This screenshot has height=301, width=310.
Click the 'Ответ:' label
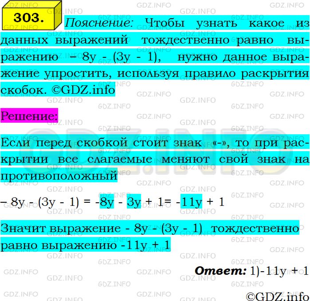[x=221, y=270]
